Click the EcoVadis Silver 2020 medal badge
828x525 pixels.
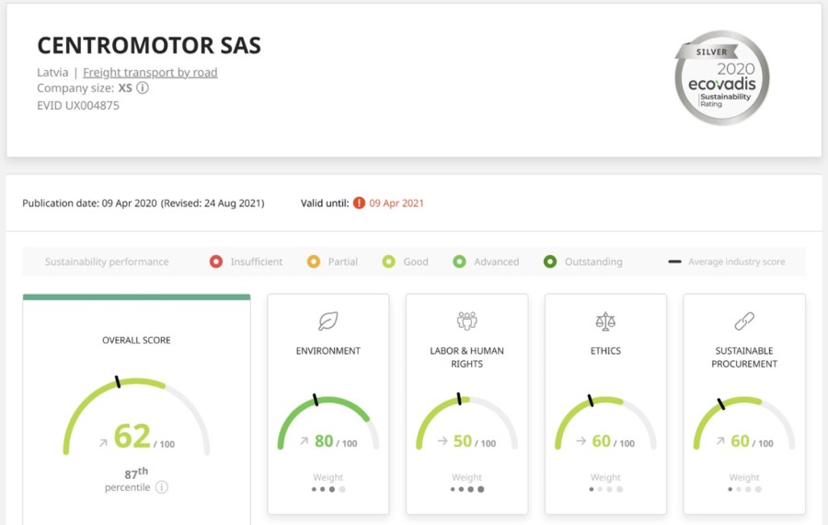click(x=721, y=78)
